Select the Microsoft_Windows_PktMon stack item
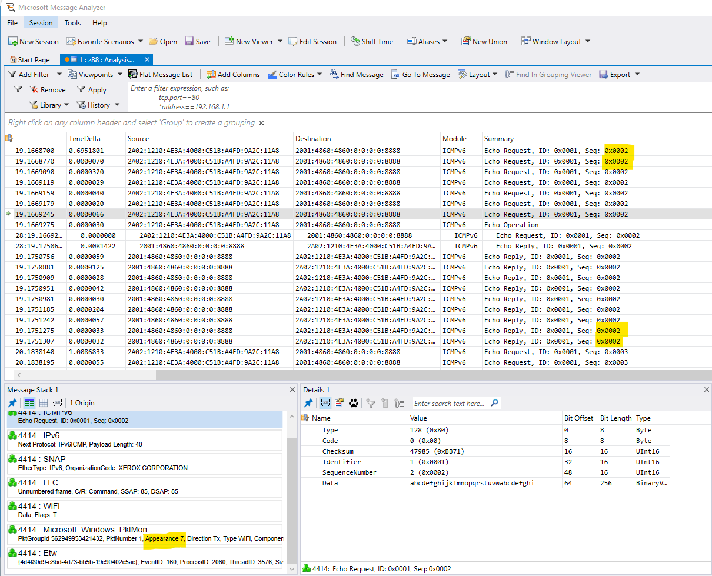Screen dimensions: 712x576 (145, 534)
